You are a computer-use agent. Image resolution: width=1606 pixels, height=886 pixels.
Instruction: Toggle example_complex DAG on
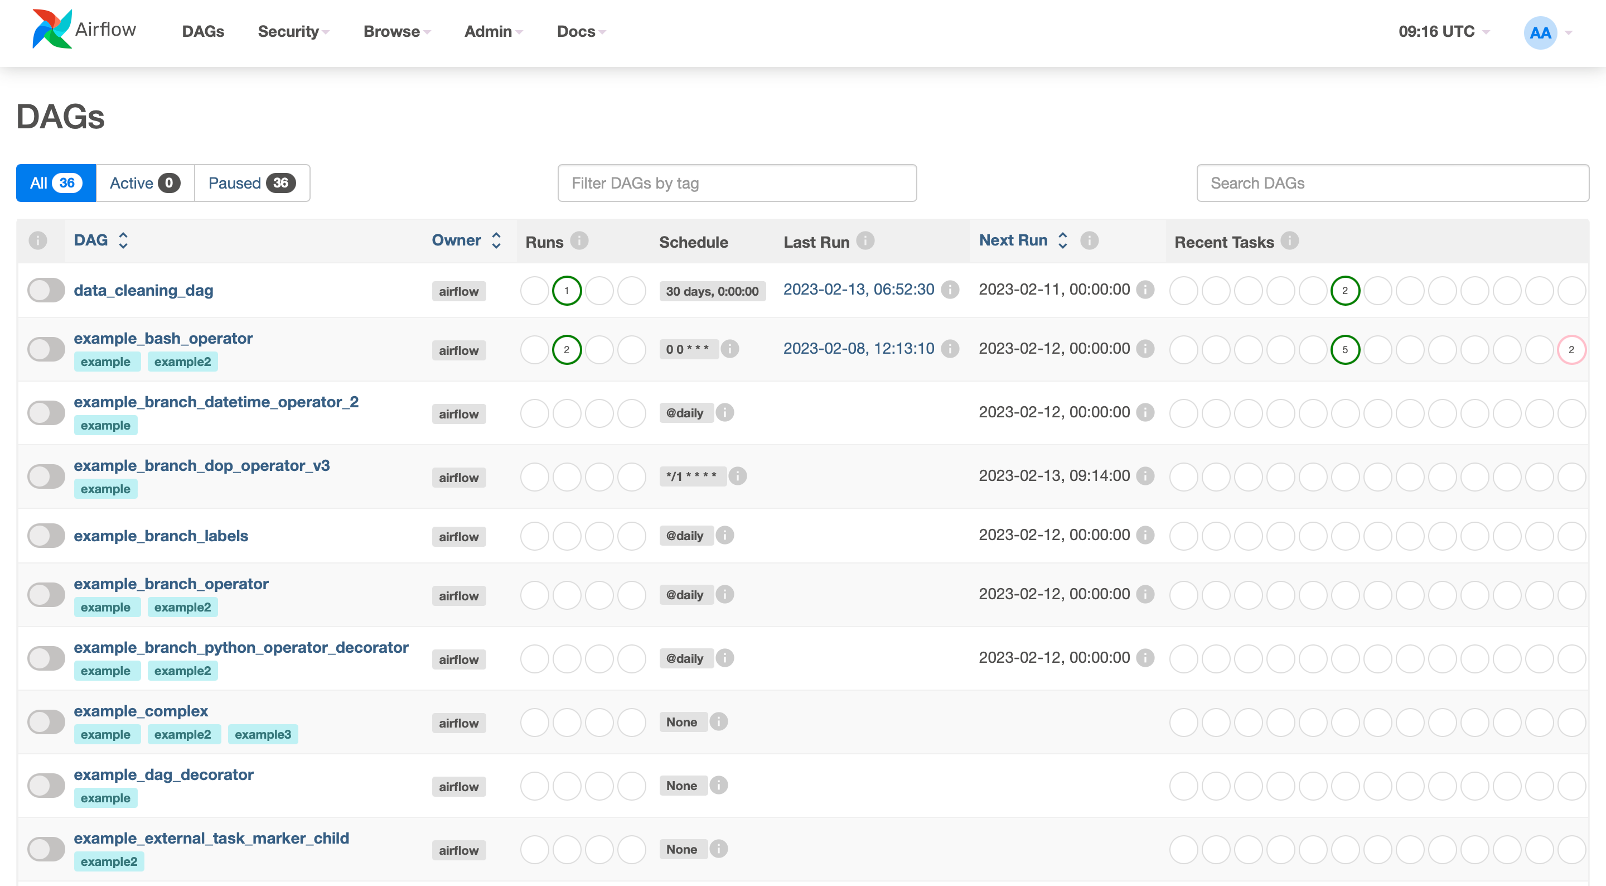click(46, 723)
